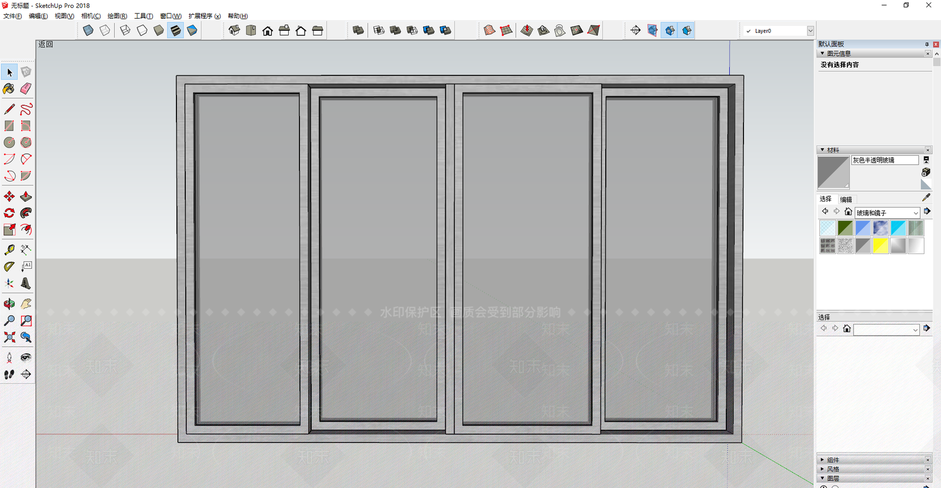This screenshot has height=488, width=941.
Task: Choose the pink Eraser tool
Action: pos(26,89)
